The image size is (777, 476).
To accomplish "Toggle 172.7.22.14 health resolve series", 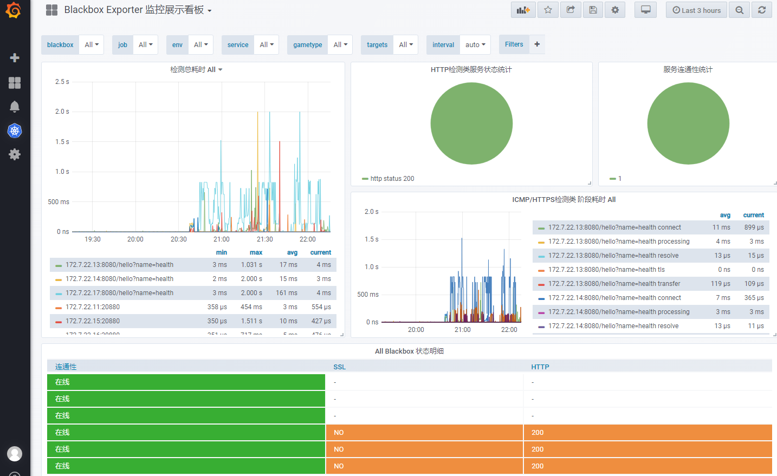I will click(x=613, y=326).
